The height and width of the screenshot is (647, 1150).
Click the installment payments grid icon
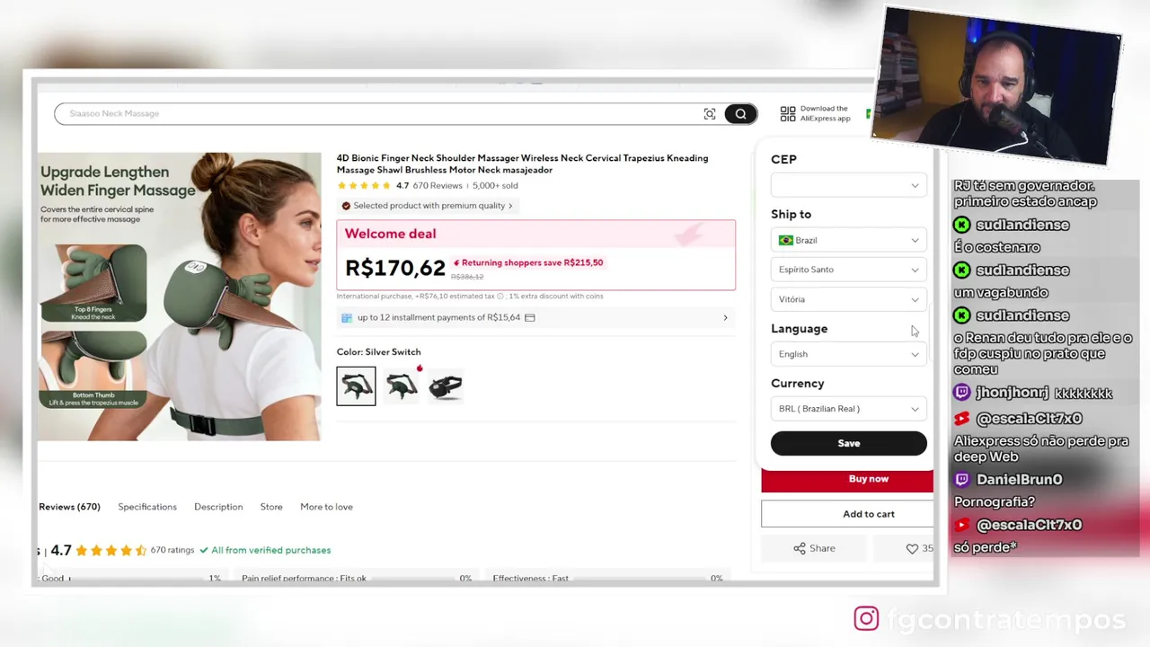[x=347, y=317]
